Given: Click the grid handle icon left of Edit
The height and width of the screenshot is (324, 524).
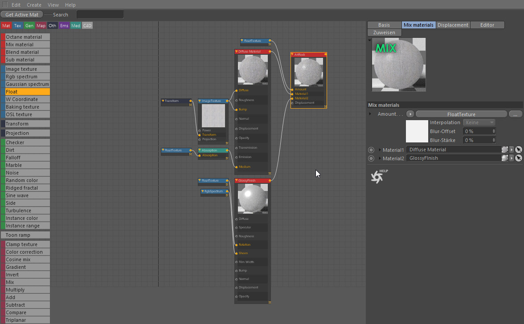Looking at the screenshot, I should click(4, 4).
